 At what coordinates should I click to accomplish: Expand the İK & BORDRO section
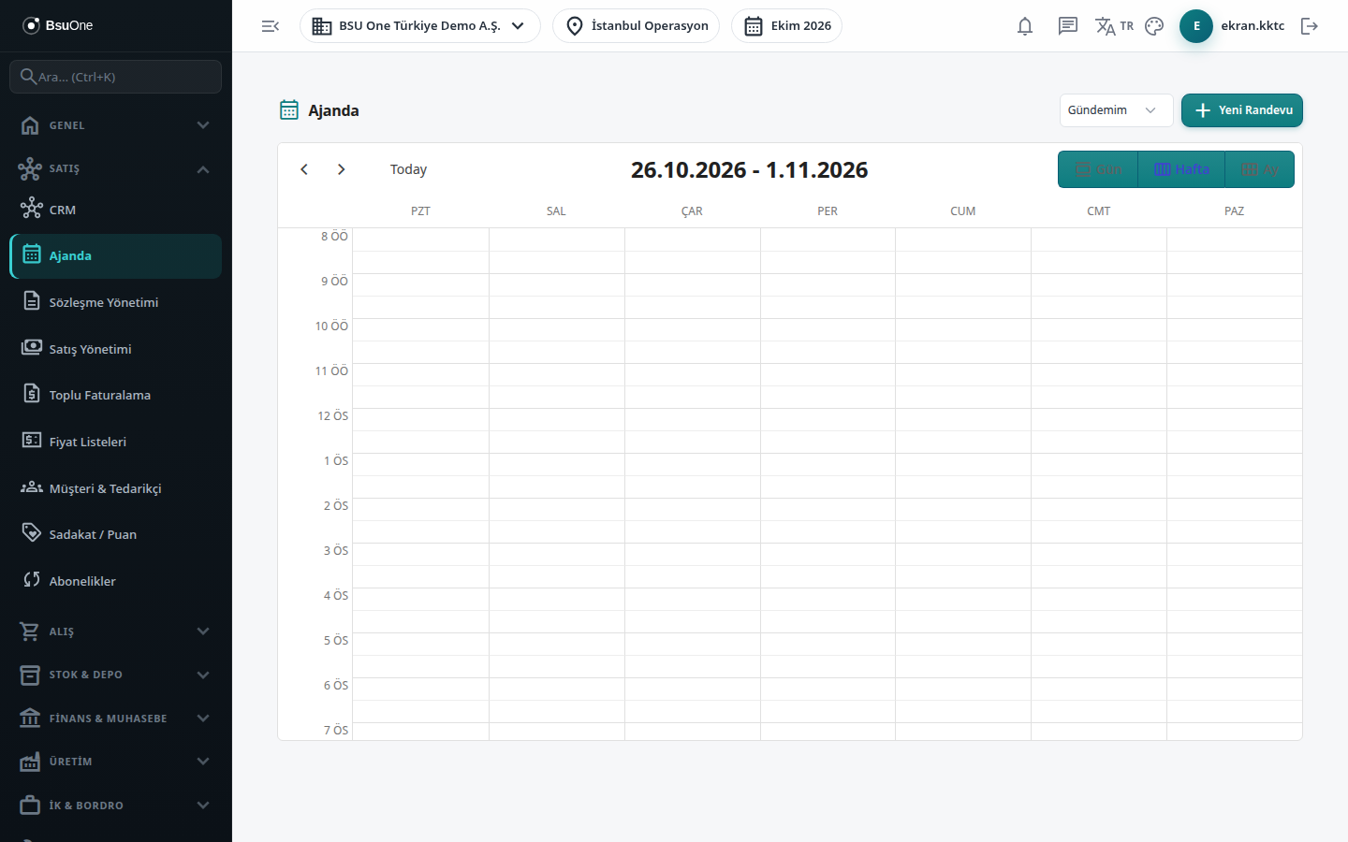(x=116, y=806)
